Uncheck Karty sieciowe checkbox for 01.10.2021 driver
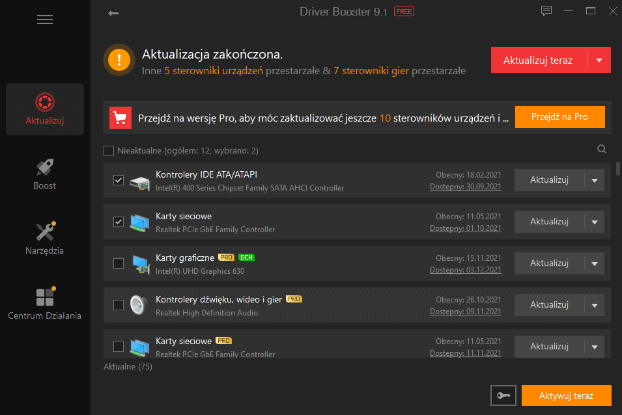Image resolution: width=622 pixels, height=415 pixels. (x=118, y=222)
